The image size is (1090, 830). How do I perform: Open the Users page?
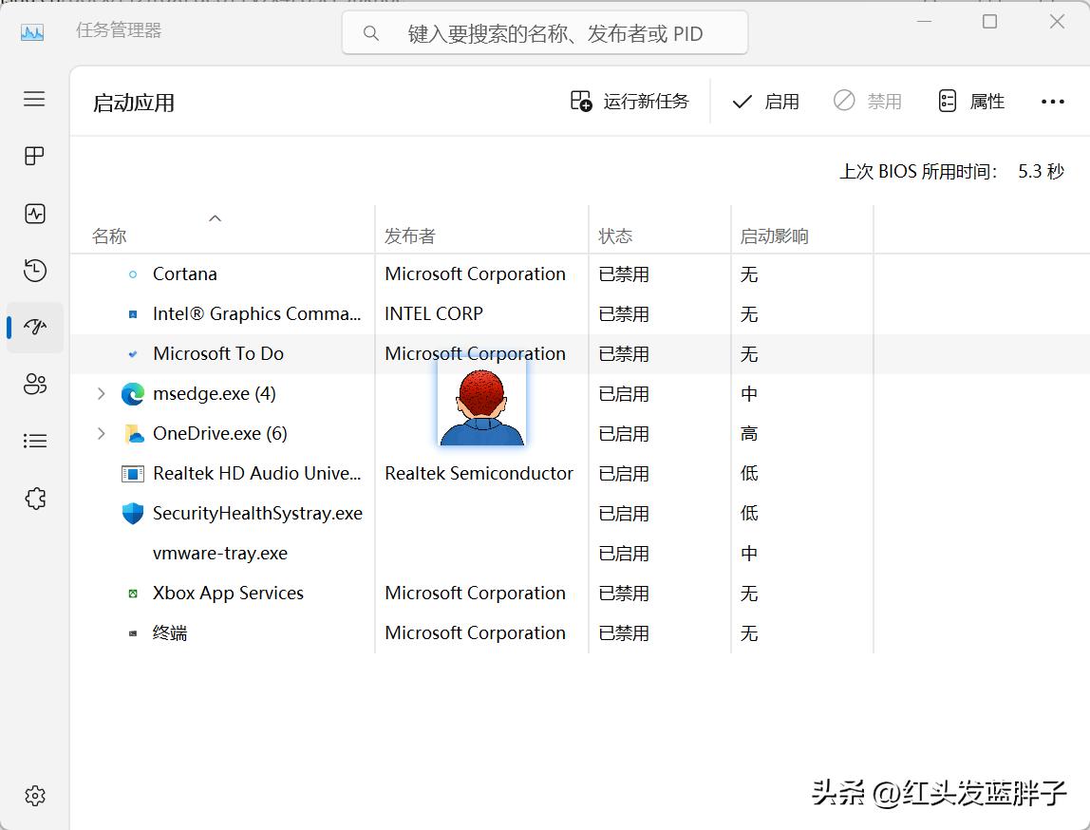coord(34,384)
